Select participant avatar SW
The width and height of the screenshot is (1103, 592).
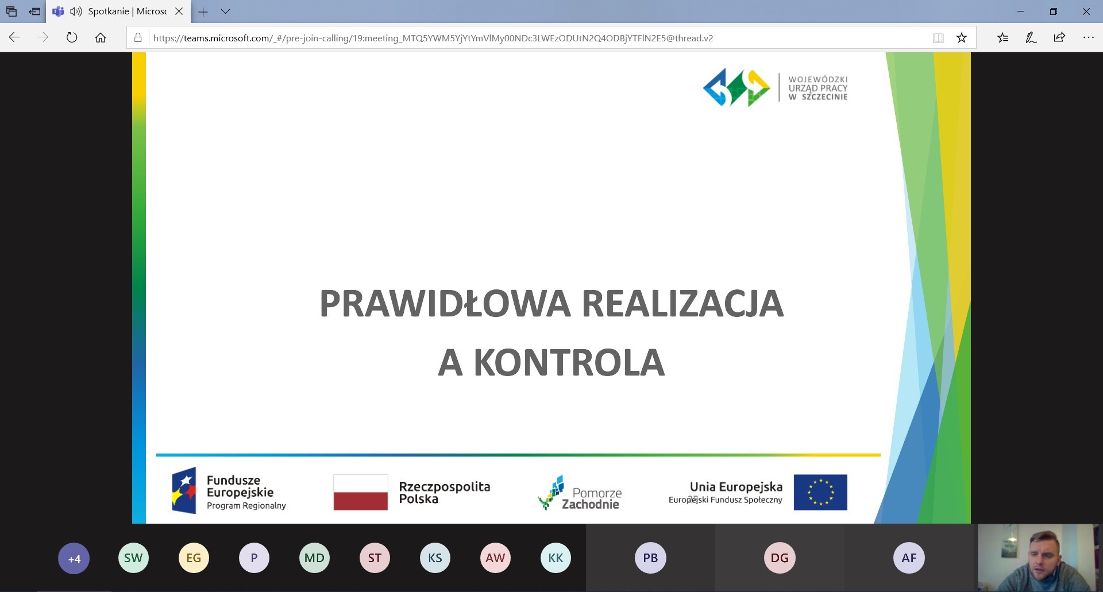[133, 558]
